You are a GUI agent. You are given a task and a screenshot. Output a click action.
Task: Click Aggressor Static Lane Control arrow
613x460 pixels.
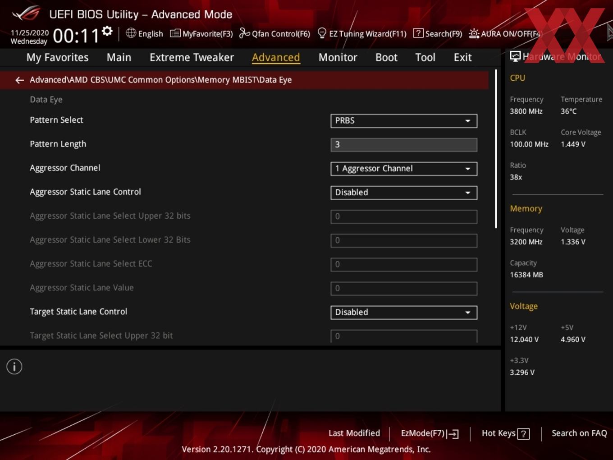point(468,193)
